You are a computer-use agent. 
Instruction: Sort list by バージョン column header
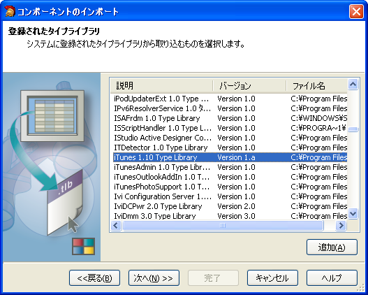(250, 85)
